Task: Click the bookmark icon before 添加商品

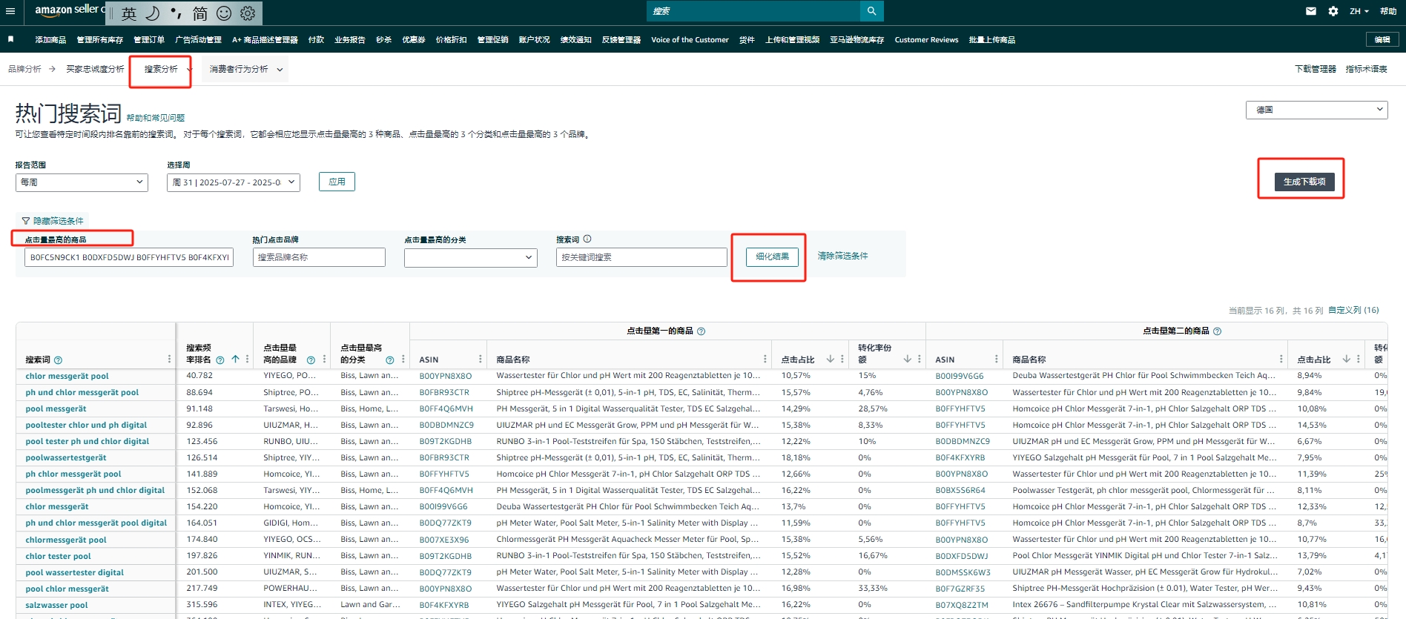Action: point(11,39)
